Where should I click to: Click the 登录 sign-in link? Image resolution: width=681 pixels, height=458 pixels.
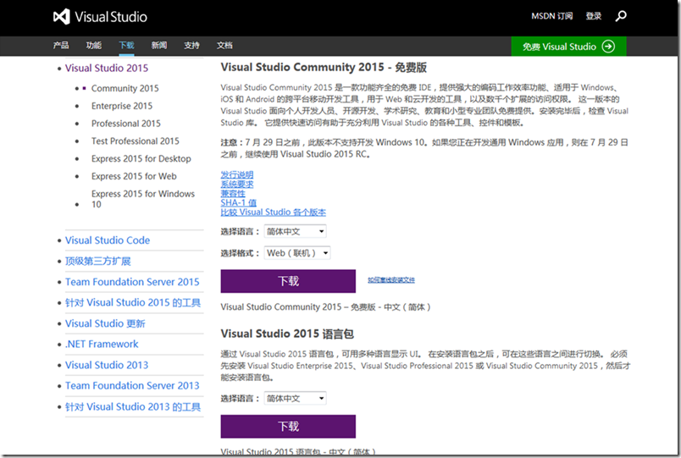pos(593,16)
